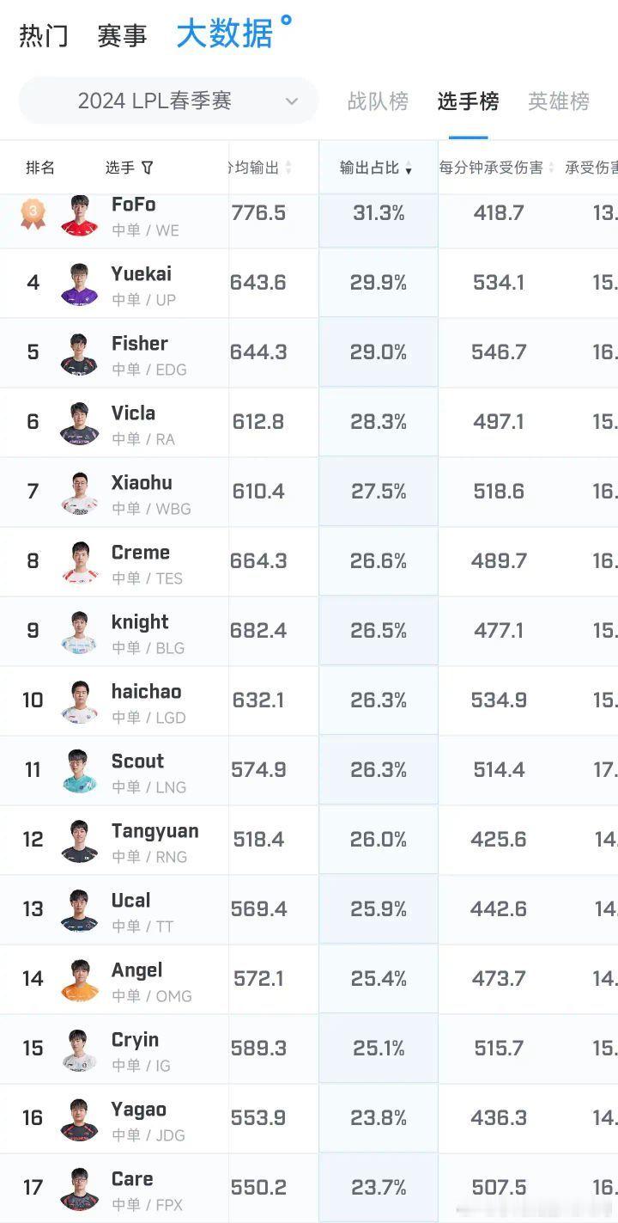
Task: Open the 热门 section
Action: point(44,36)
